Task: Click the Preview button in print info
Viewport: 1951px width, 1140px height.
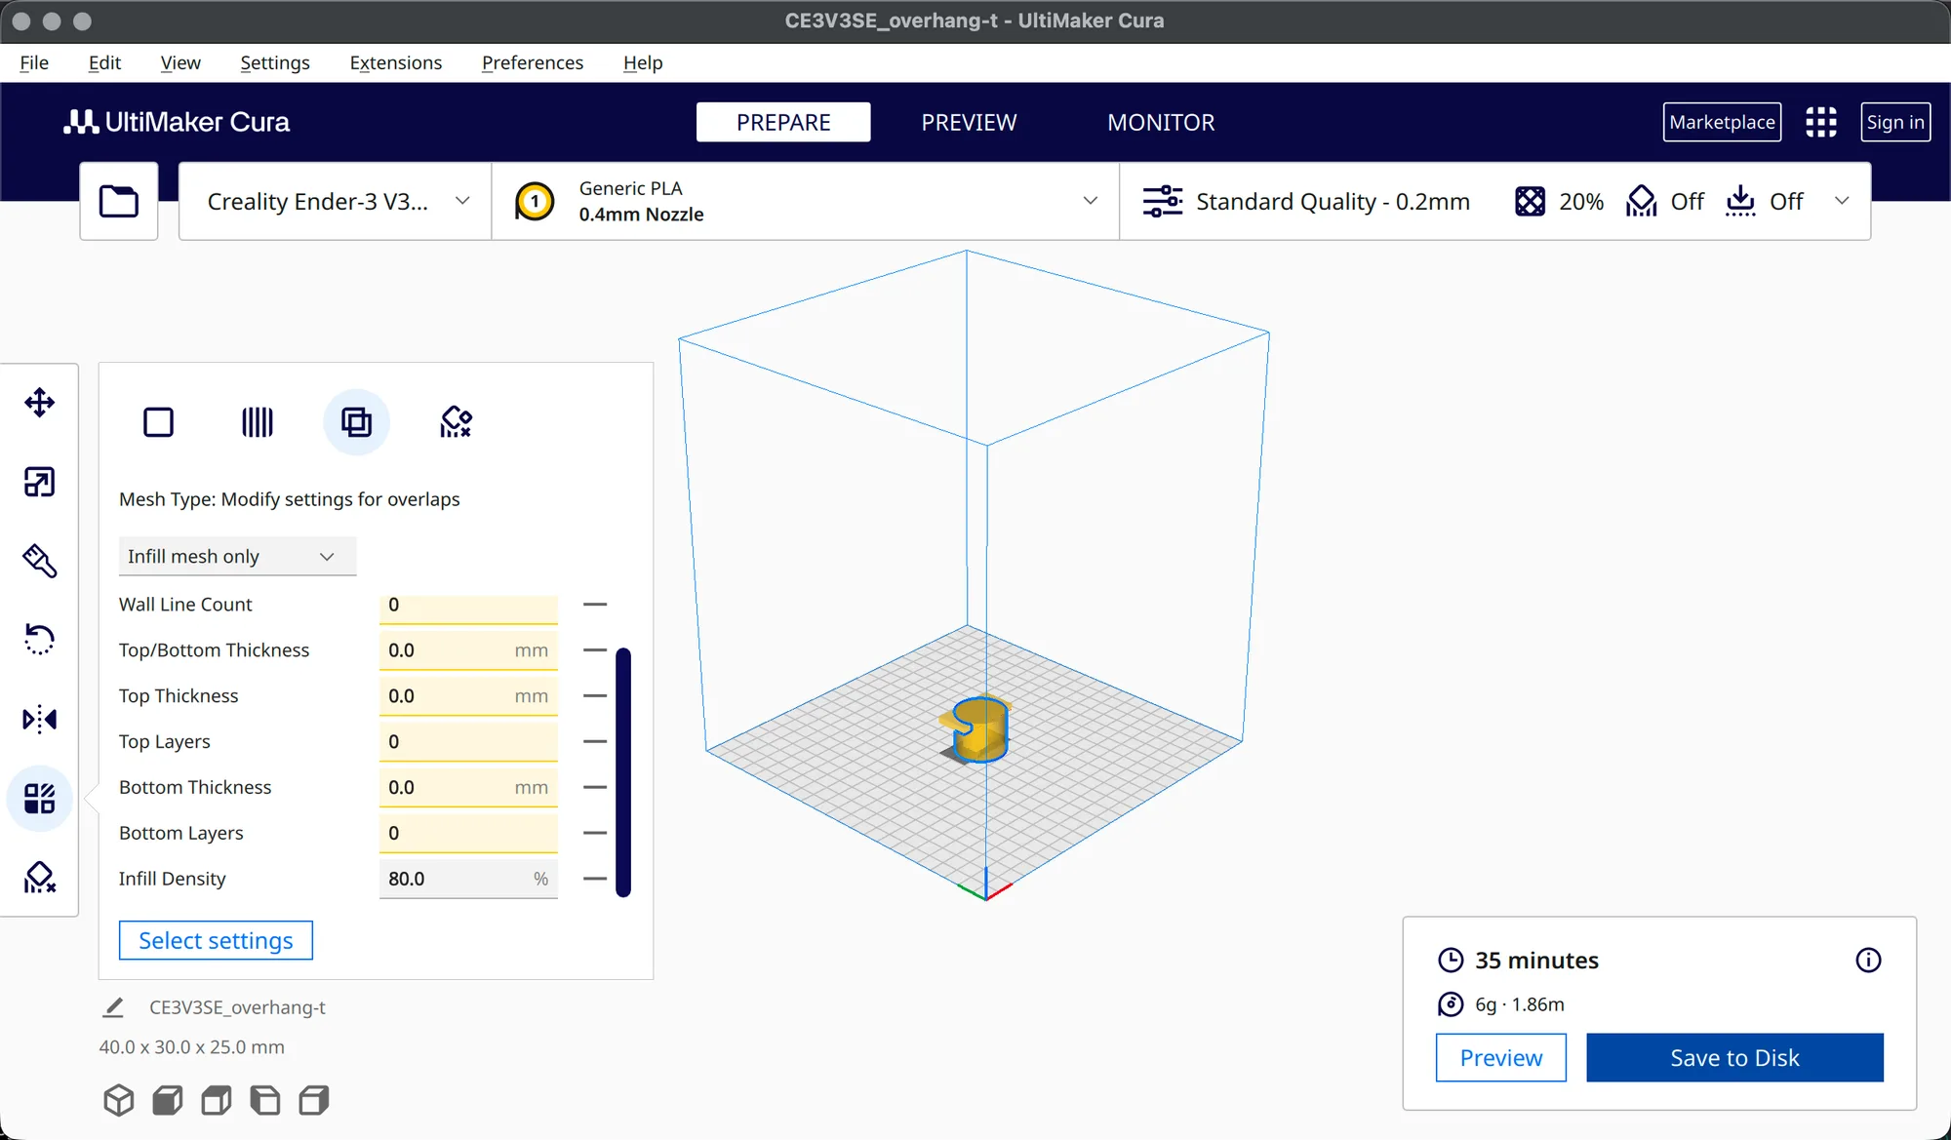Action: pos(1500,1057)
